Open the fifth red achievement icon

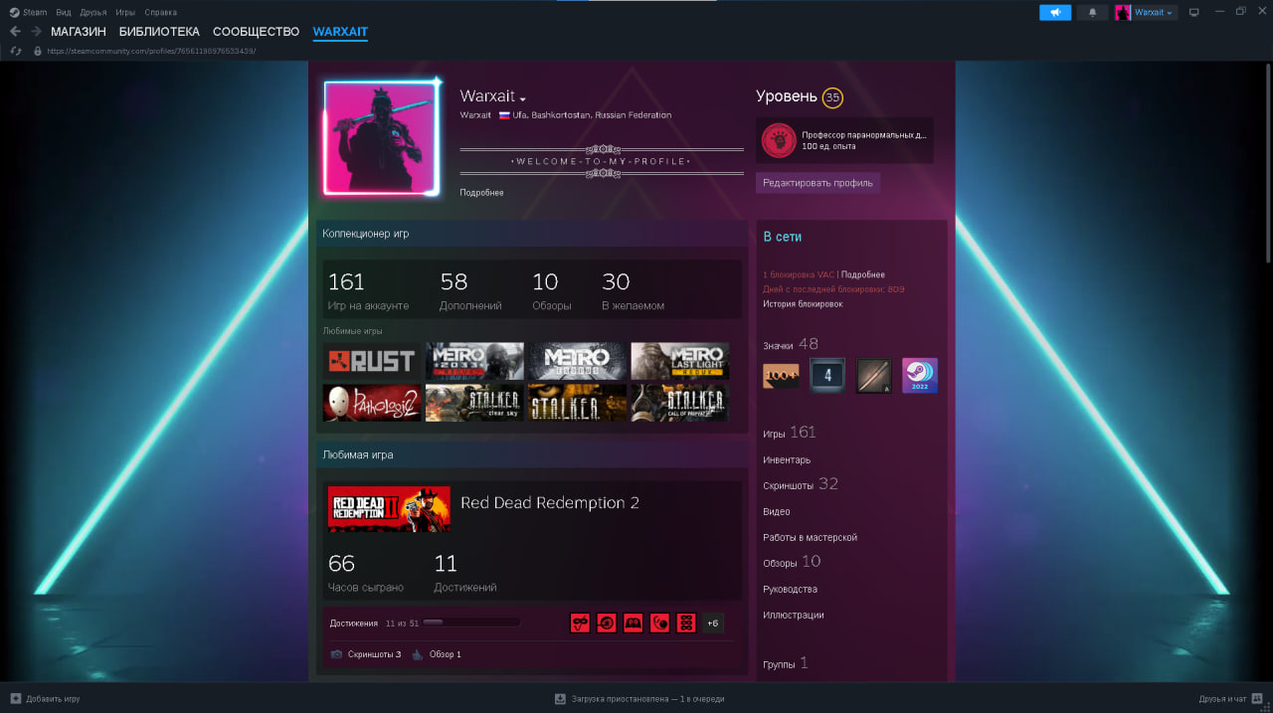click(x=686, y=624)
